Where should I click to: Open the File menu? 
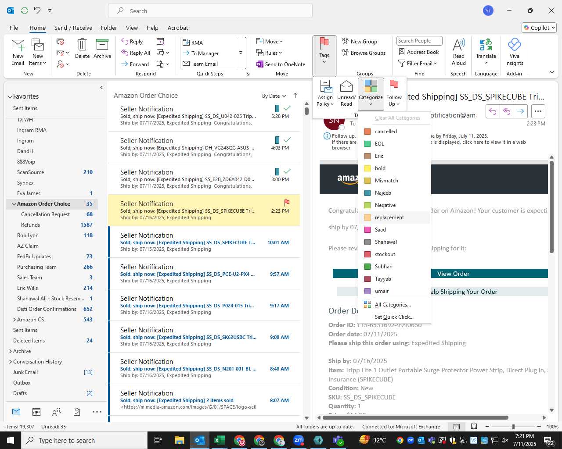[x=14, y=28]
